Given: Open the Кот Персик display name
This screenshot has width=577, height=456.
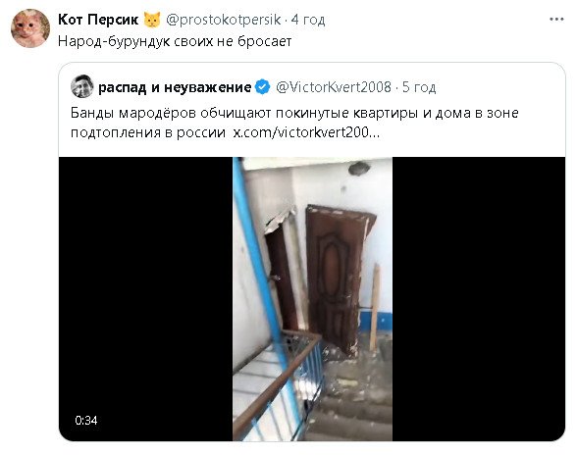Looking at the screenshot, I should [x=98, y=20].
